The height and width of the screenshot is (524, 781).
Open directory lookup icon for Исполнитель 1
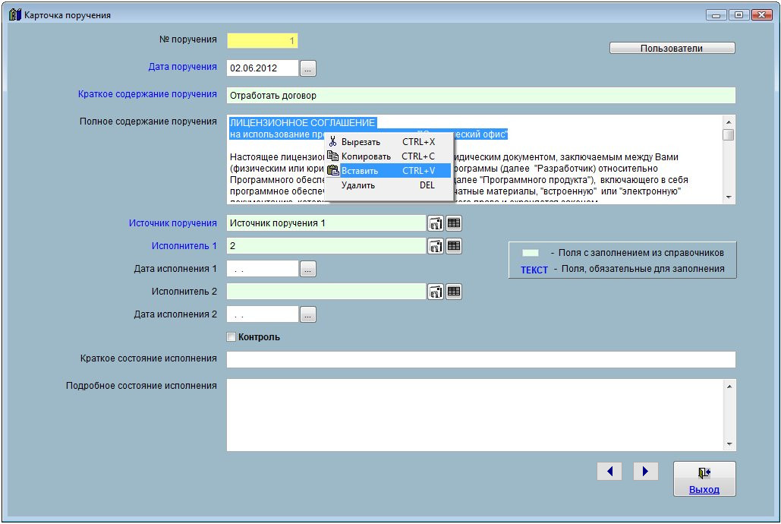[436, 246]
